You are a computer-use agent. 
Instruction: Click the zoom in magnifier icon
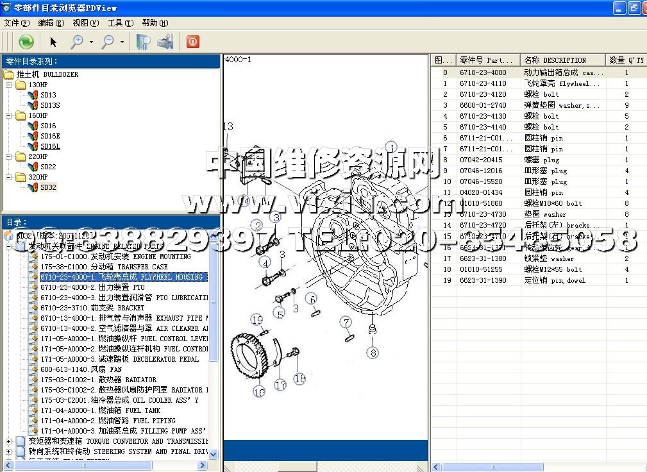[x=77, y=42]
